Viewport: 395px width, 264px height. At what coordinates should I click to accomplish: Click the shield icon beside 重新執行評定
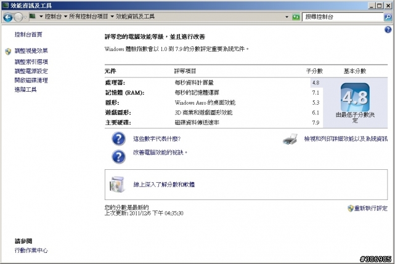point(351,208)
